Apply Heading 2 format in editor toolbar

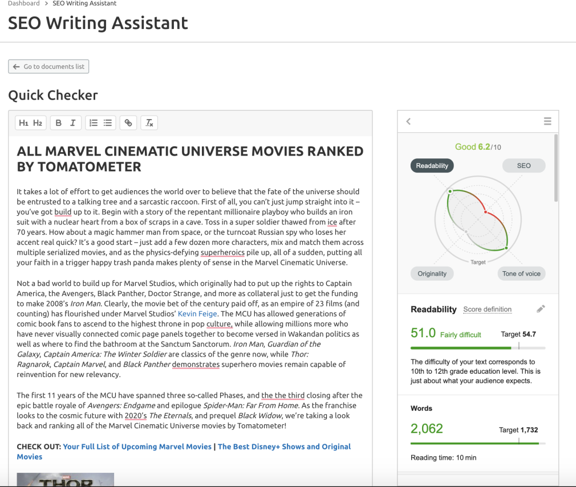[38, 123]
